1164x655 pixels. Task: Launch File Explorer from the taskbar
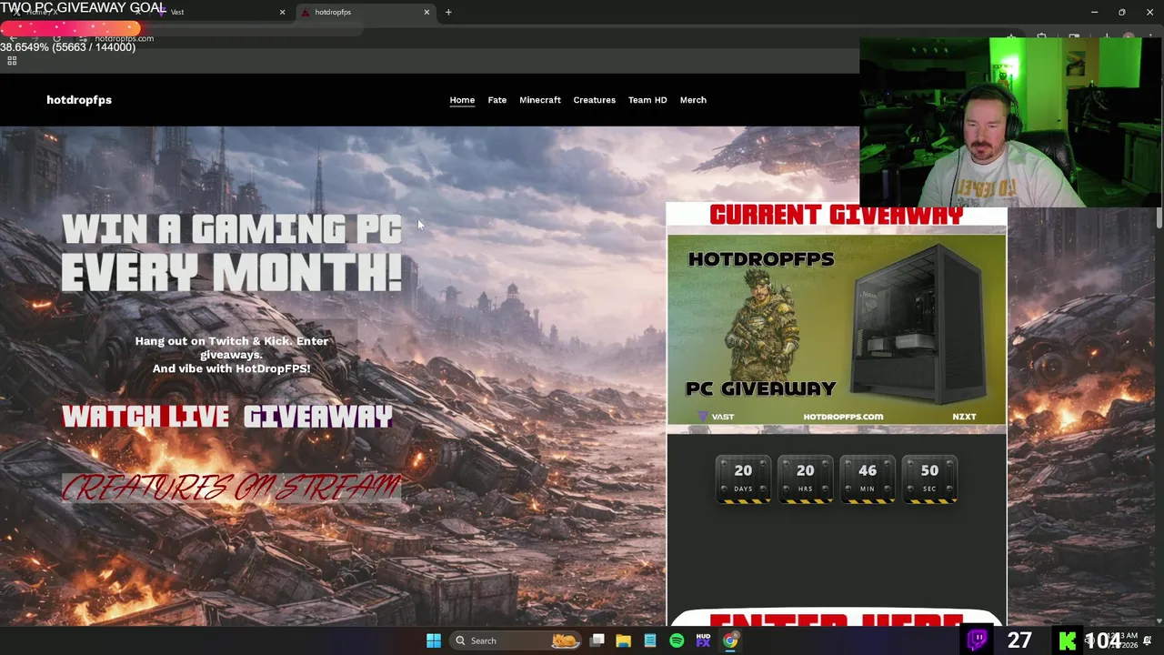[x=624, y=640]
